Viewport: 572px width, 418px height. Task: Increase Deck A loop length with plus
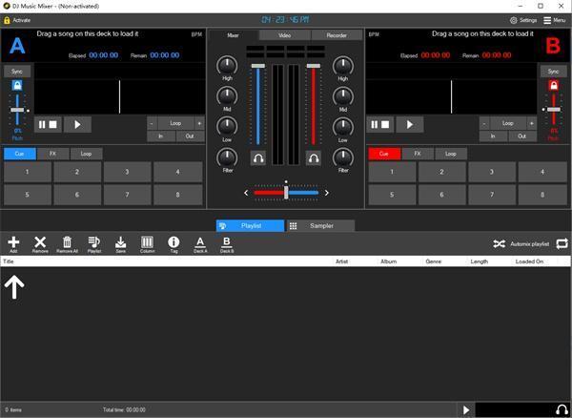click(199, 123)
